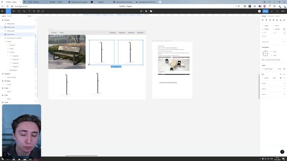Click the underlined link in right frame

tap(168, 82)
